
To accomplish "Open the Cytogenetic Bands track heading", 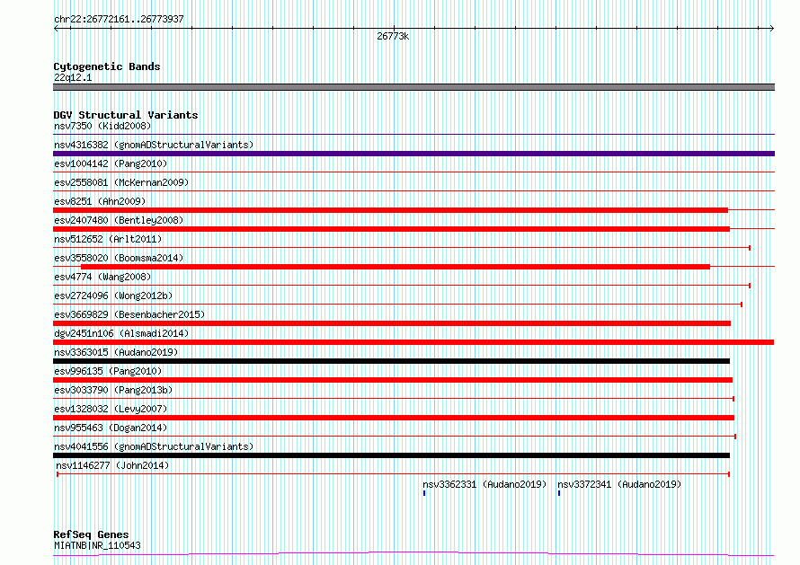I will [107, 66].
